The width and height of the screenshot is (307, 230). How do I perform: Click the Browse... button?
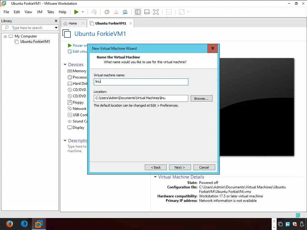pos(201,98)
